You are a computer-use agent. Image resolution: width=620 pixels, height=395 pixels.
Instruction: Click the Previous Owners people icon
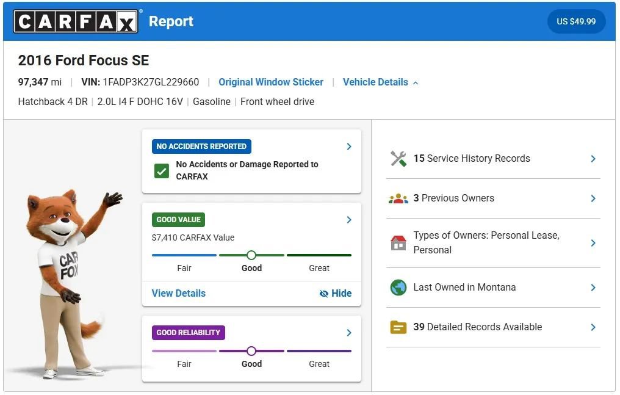coord(398,198)
